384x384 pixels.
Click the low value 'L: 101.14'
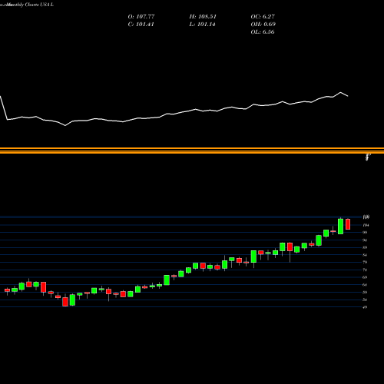click(x=202, y=25)
